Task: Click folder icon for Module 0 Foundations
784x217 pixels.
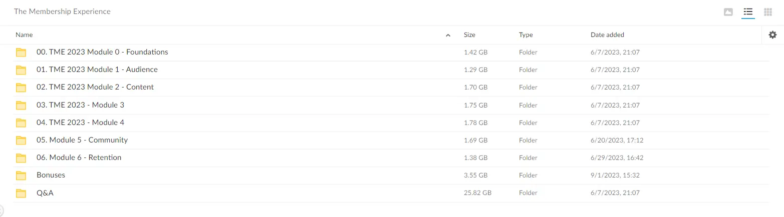Action: coord(21,52)
